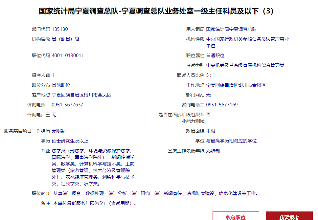318x220 pixels.
Task: Click the 咨询电话一 label
Action: (38, 105)
